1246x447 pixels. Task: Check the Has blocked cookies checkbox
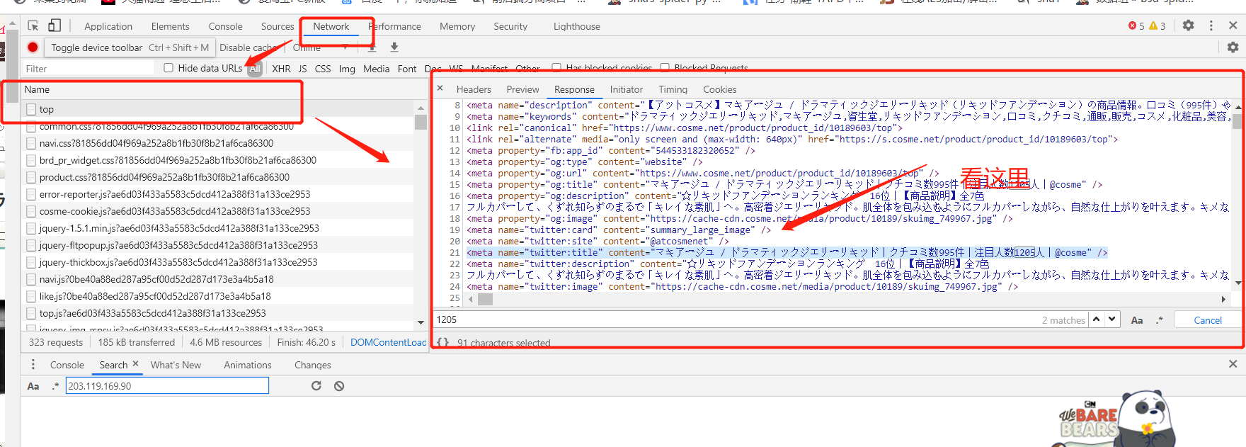coord(556,68)
